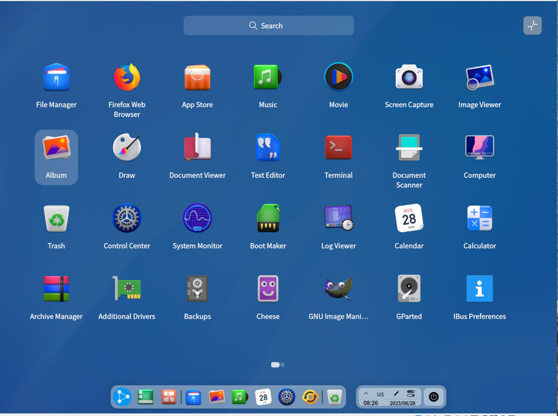Open the Log Viewer app
The image size is (558, 416).
[x=338, y=219]
